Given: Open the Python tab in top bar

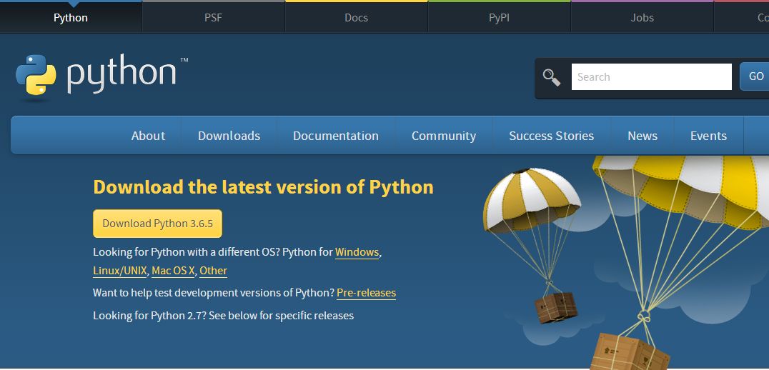Looking at the screenshot, I should point(71,18).
